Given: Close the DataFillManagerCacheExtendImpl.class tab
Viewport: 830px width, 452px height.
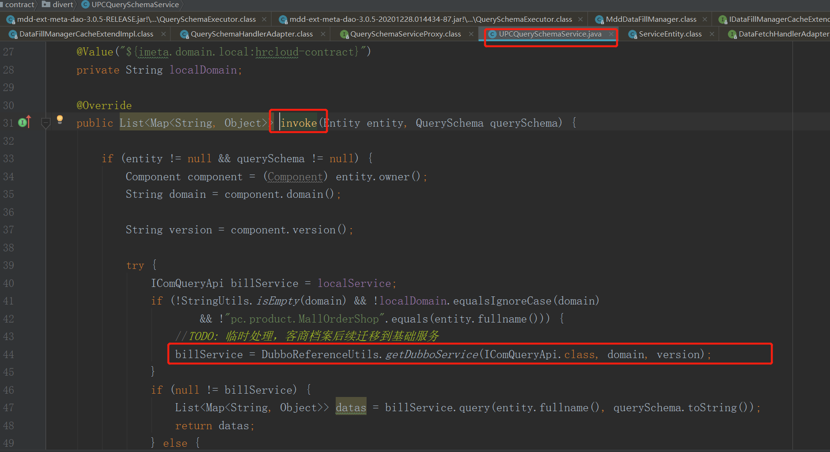Looking at the screenshot, I should 163,34.
